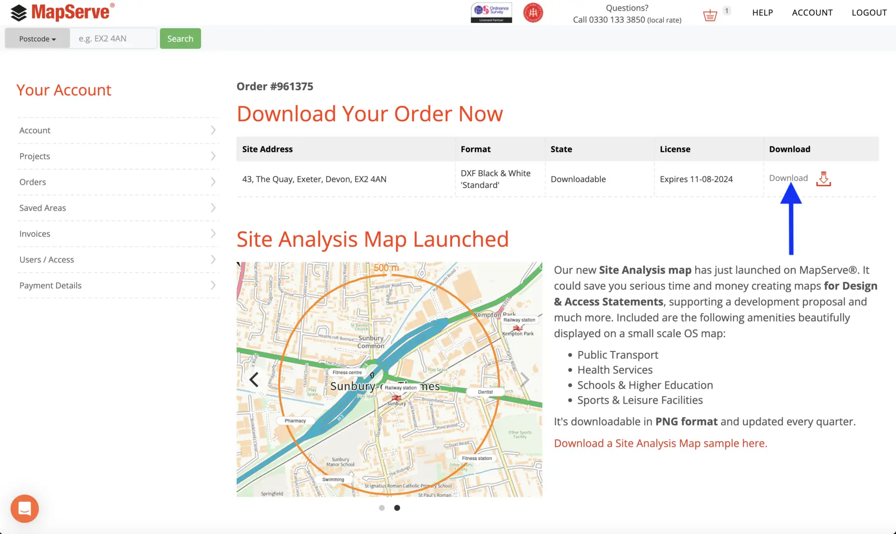Viewport: 896px width, 534px height.
Task: Open the ACCOUNT menu
Action: click(812, 13)
